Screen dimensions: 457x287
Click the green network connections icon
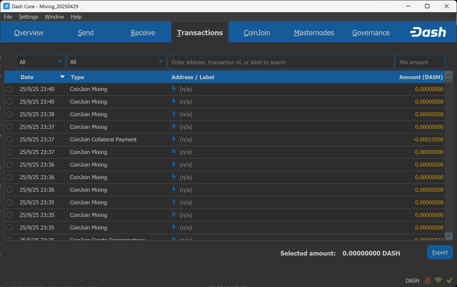pyautogui.click(x=439, y=281)
